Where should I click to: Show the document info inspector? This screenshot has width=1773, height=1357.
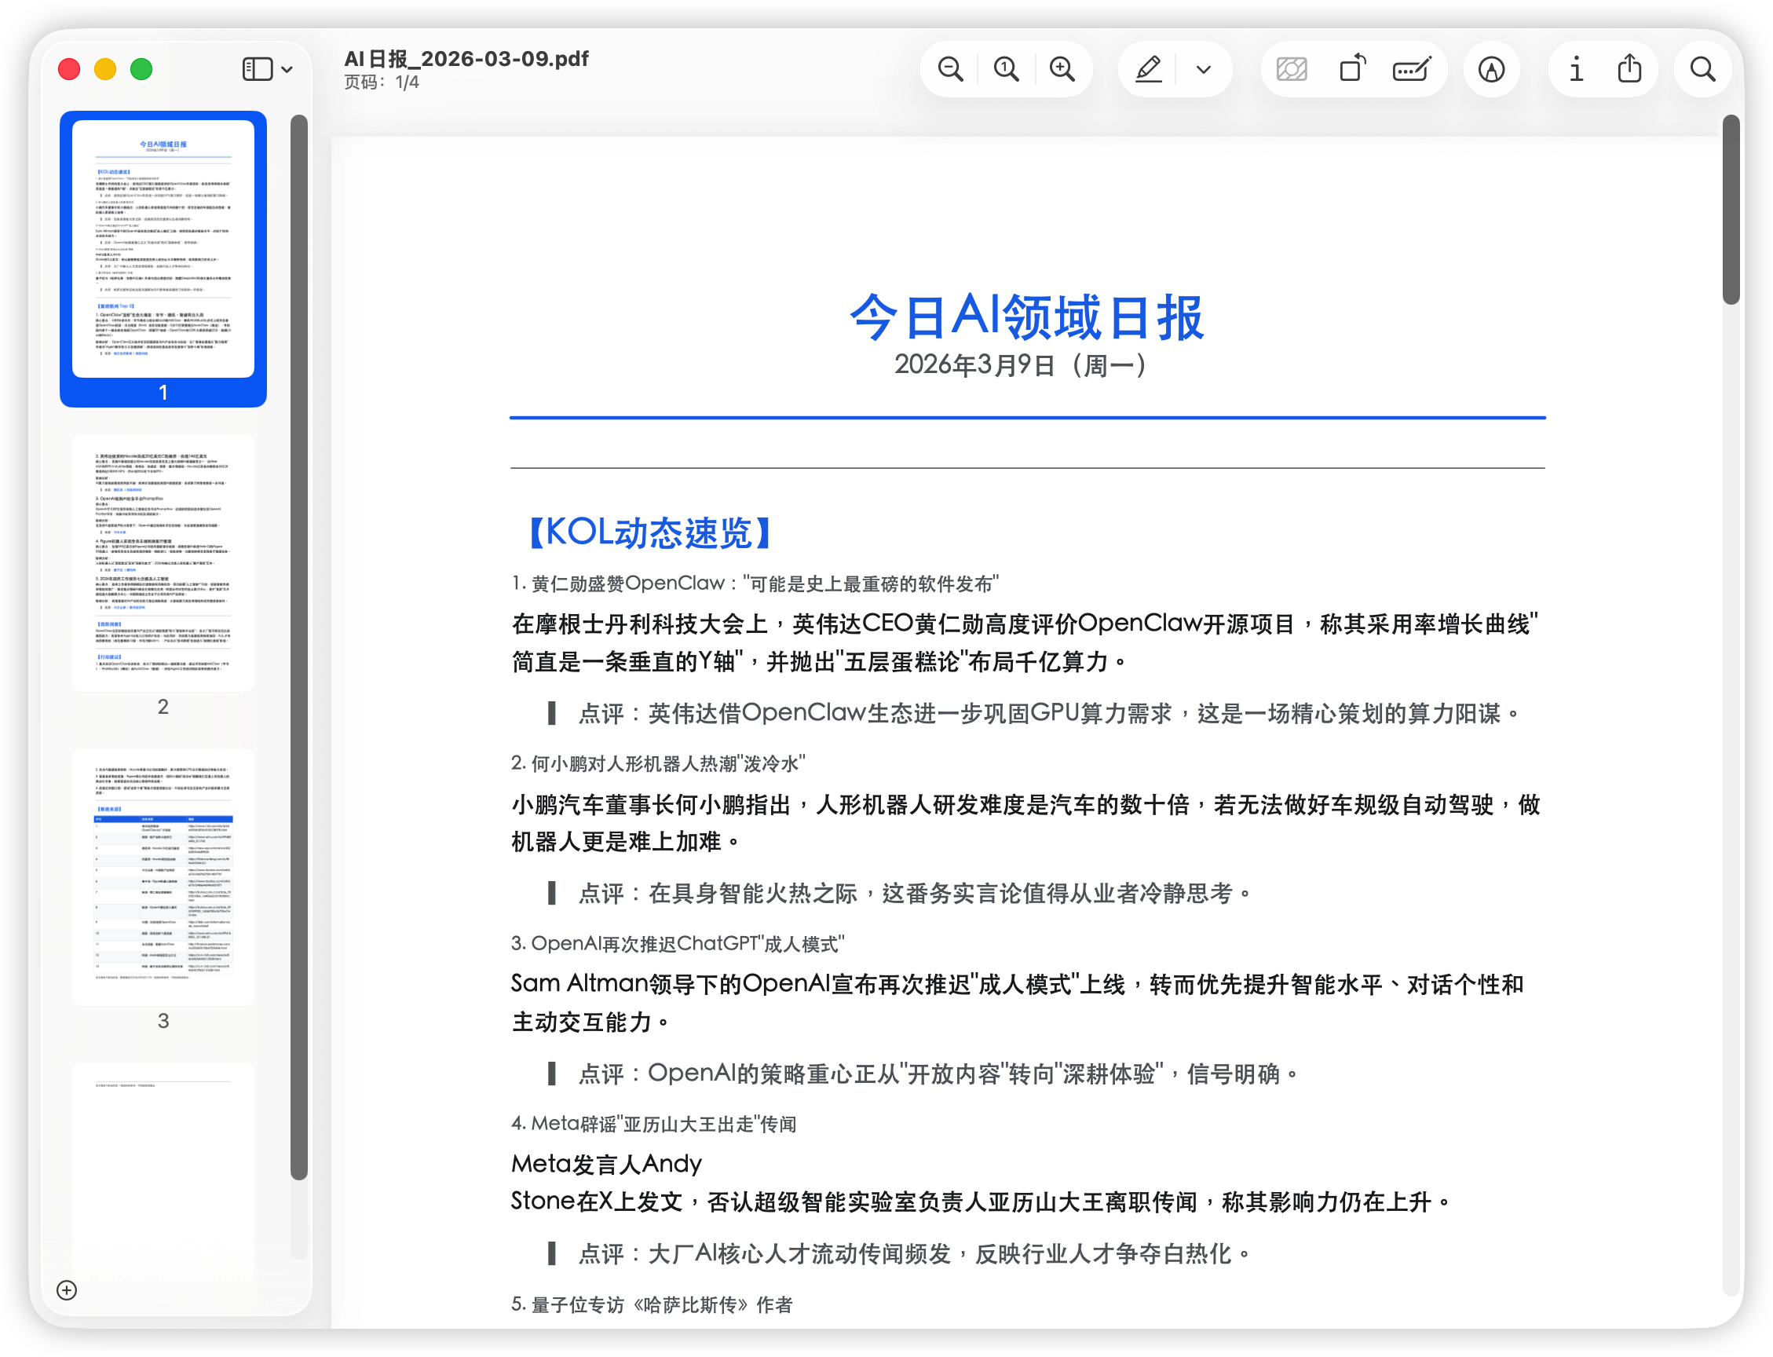[x=1575, y=69]
